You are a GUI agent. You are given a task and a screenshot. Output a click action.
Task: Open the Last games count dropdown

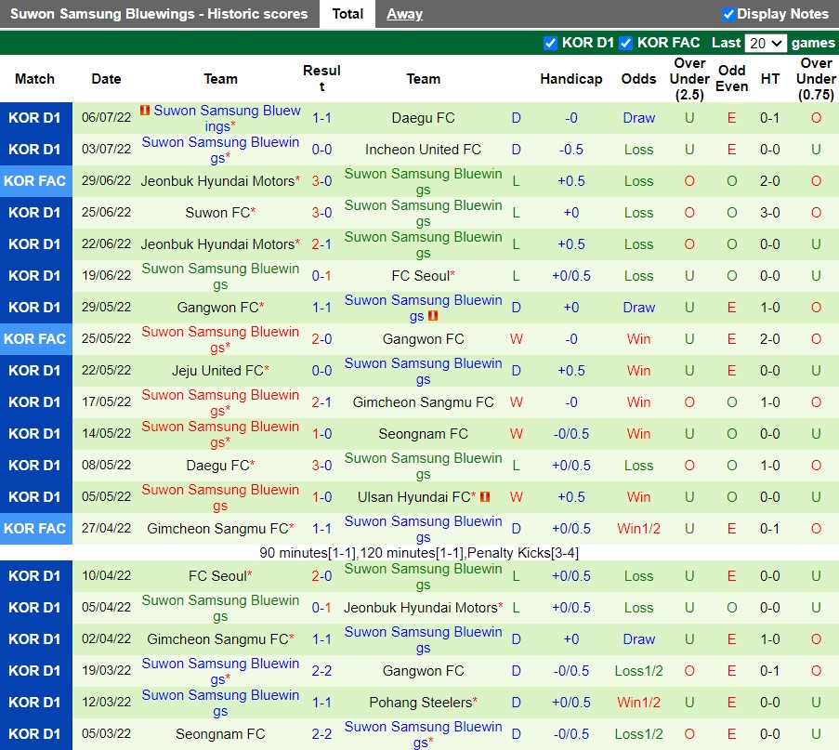[766, 42]
